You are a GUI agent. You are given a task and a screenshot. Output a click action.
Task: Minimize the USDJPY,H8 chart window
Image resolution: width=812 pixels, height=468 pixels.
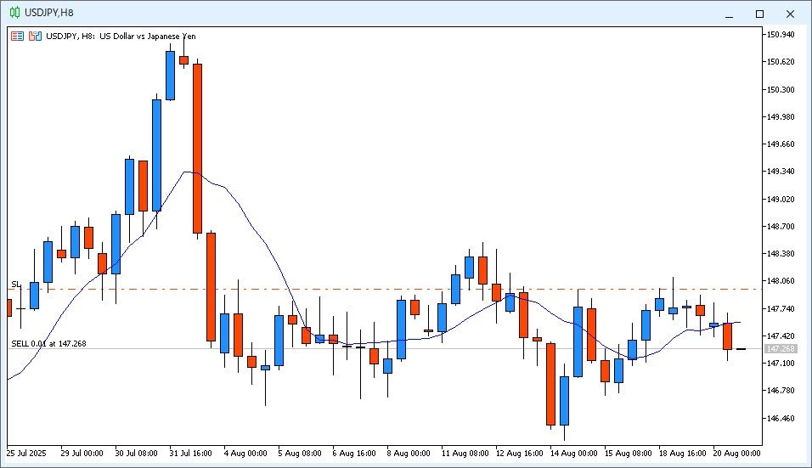pyautogui.click(x=728, y=14)
